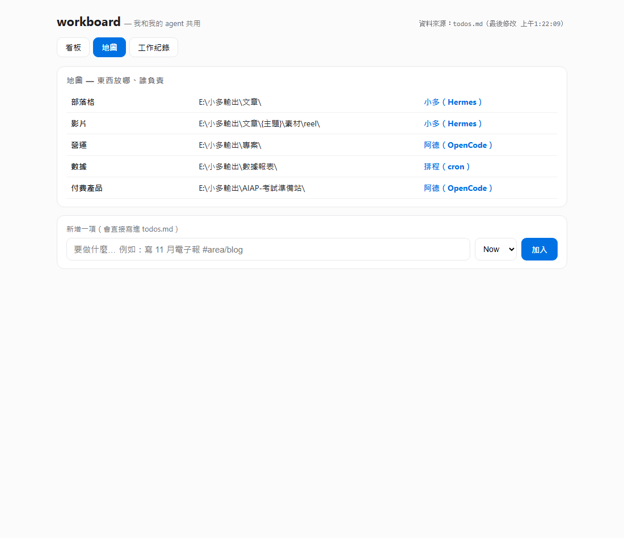
Task: Click the path E:\小多輸出\數據報表\
Action: tap(238, 166)
